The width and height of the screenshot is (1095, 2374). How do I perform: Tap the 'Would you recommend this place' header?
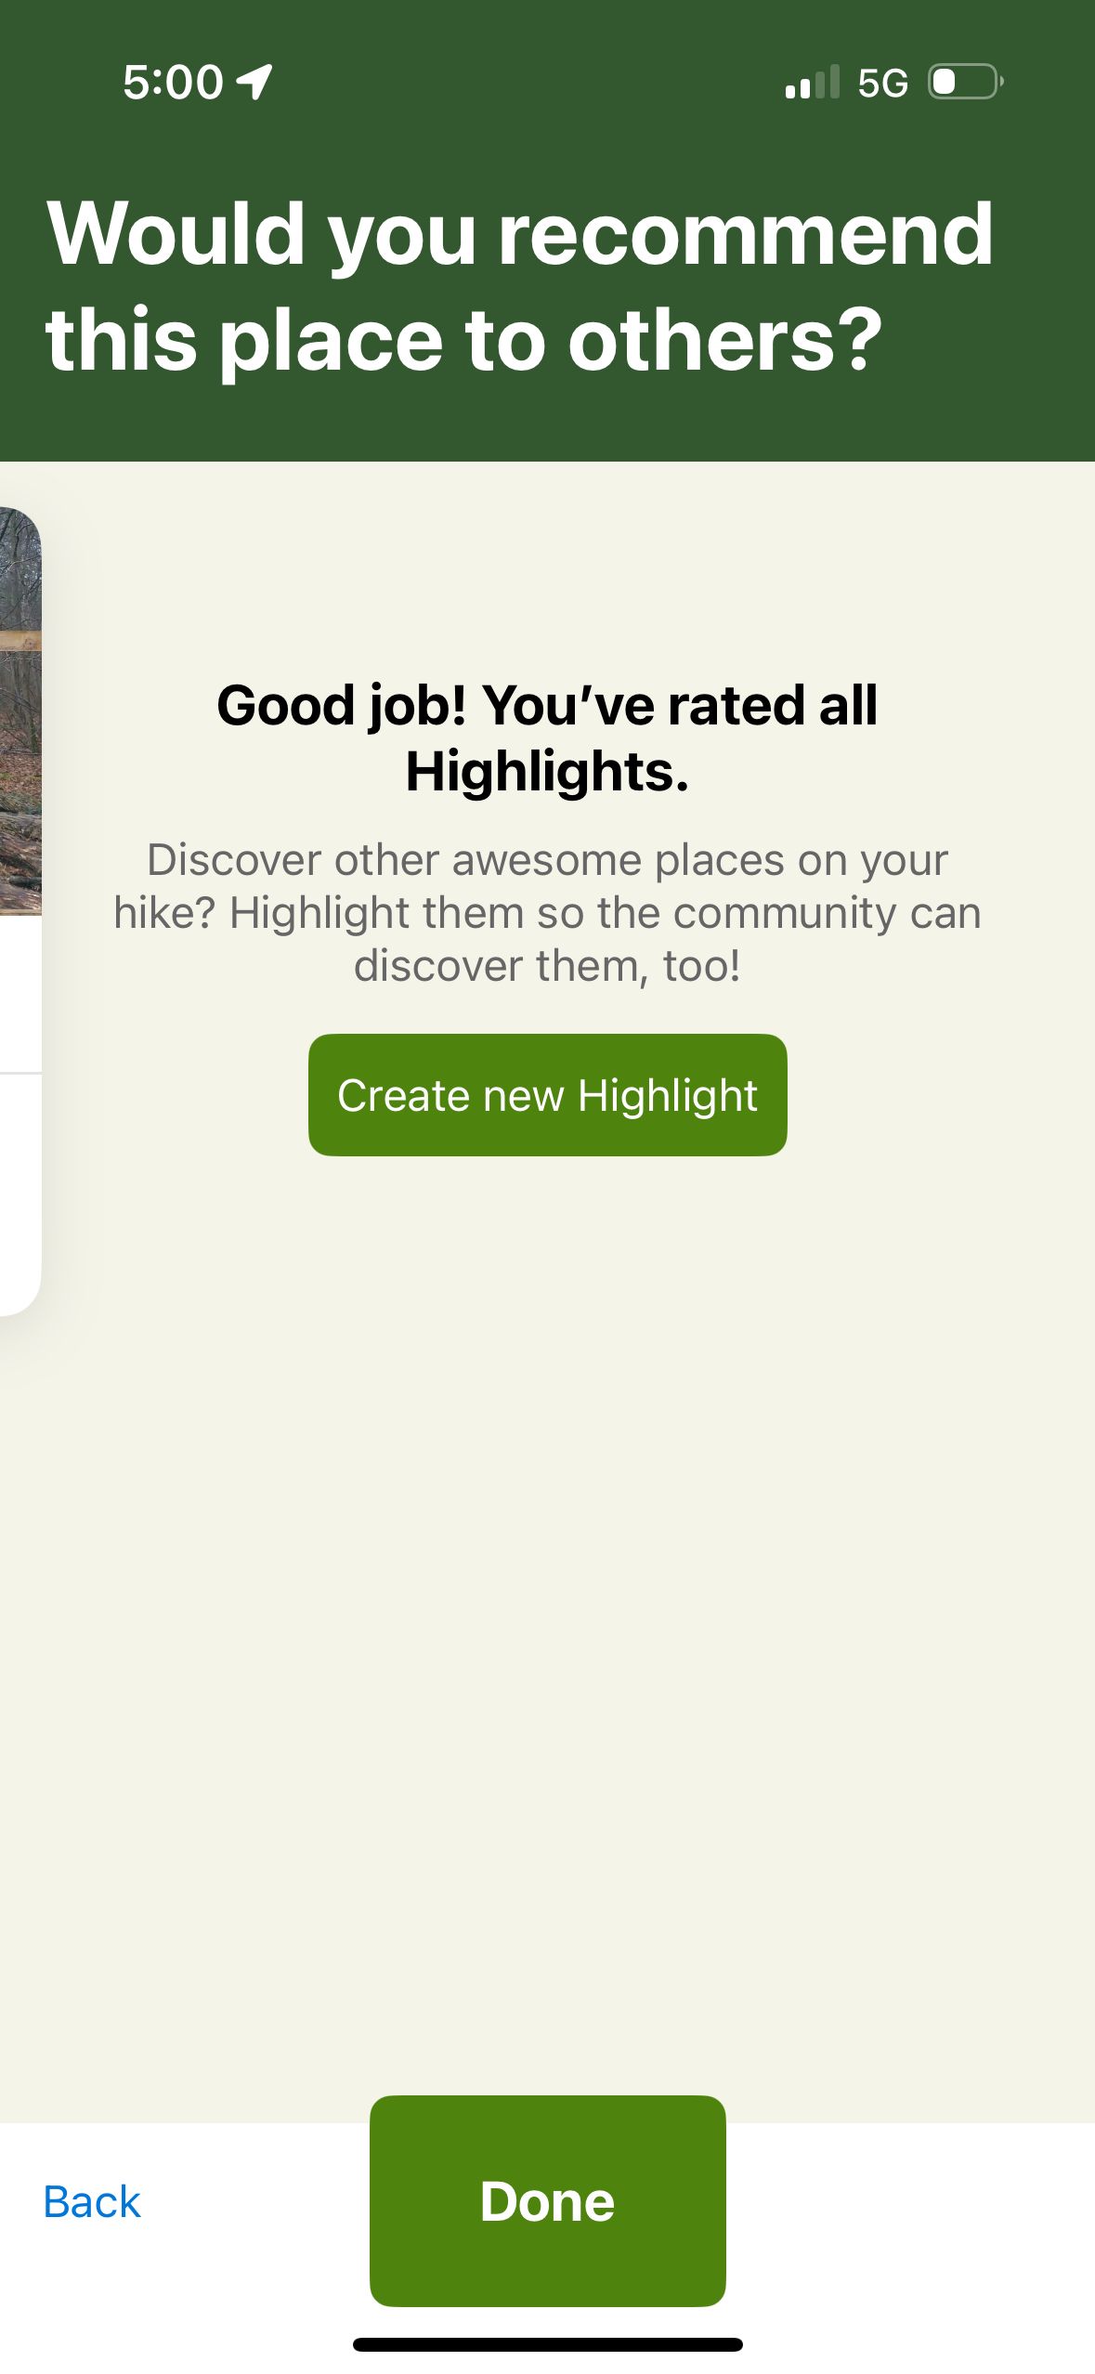pyautogui.click(x=519, y=285)
